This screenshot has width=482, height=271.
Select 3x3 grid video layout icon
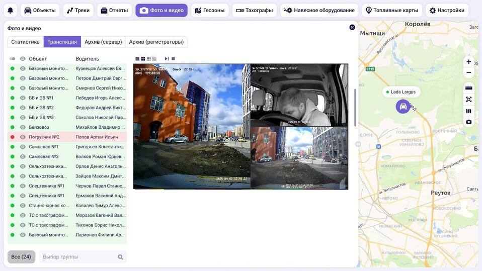[149, 59]
